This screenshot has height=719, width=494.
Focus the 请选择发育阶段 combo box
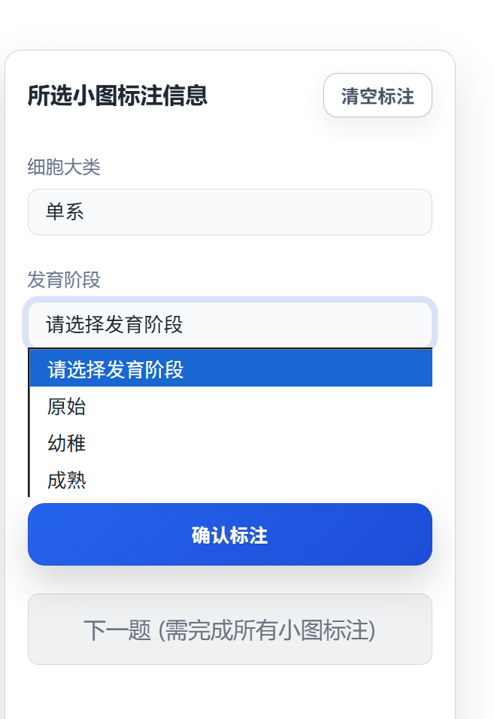(229, 325)
